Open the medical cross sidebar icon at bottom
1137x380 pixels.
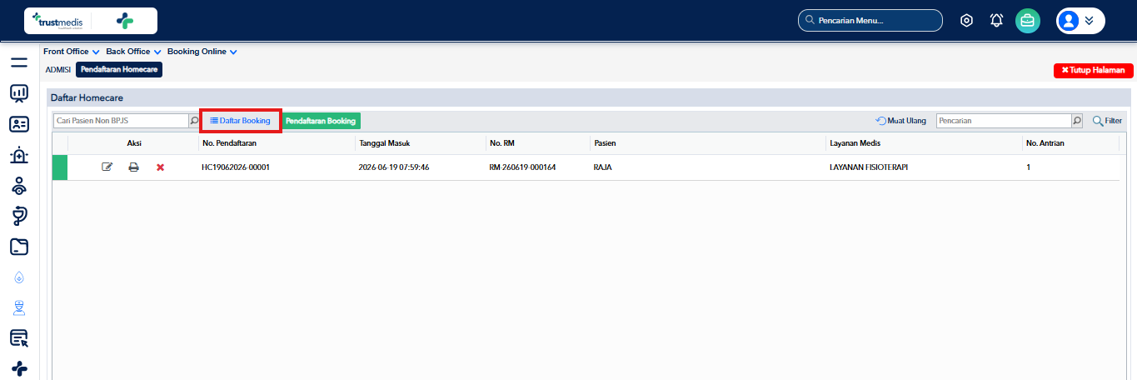click(19, 368)
